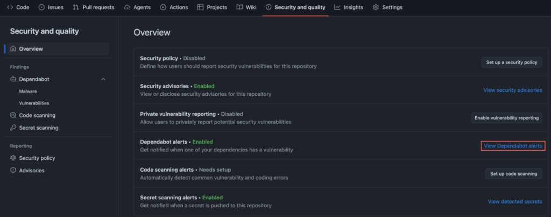Click the "Security advisories" row title
This screenshot has width=551, height=217.
[x=164, y=86]
